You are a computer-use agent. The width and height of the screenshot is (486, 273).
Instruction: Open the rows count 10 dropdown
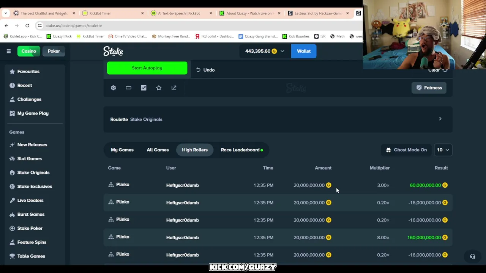[x=443, y=150]
